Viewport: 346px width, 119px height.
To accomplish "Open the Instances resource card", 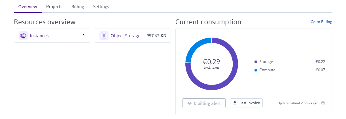I will [x=52, y=36].
